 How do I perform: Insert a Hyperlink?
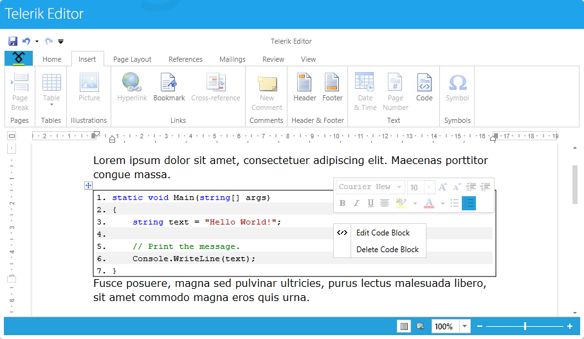coord(132,87)
